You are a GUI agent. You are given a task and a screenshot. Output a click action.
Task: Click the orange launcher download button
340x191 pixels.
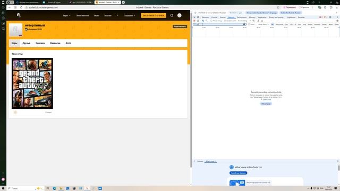pos(154,15)
